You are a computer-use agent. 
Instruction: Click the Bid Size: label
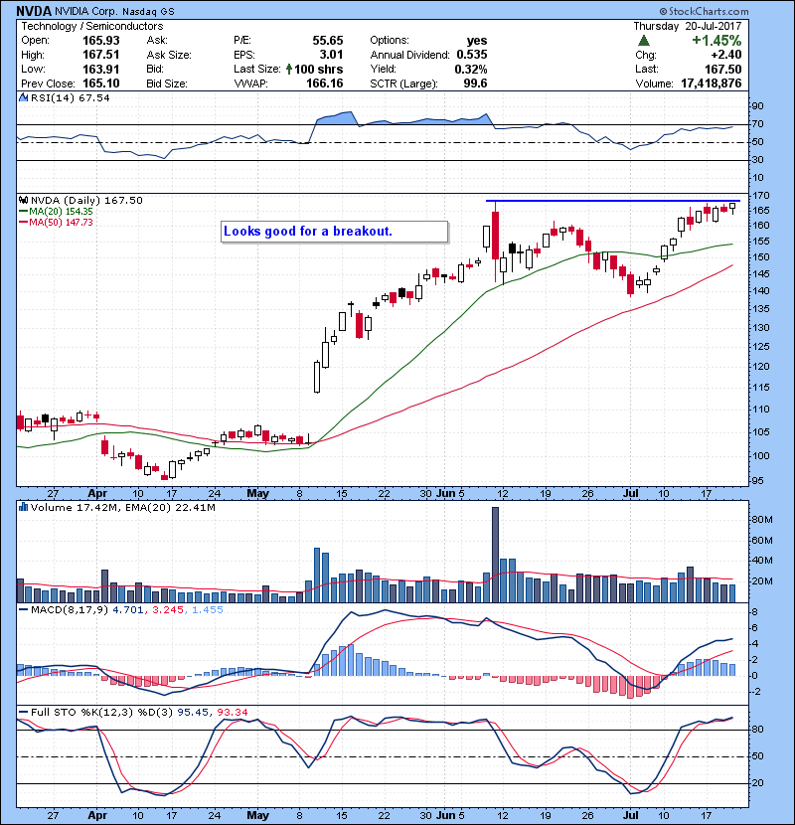click(x=167, y=83)
